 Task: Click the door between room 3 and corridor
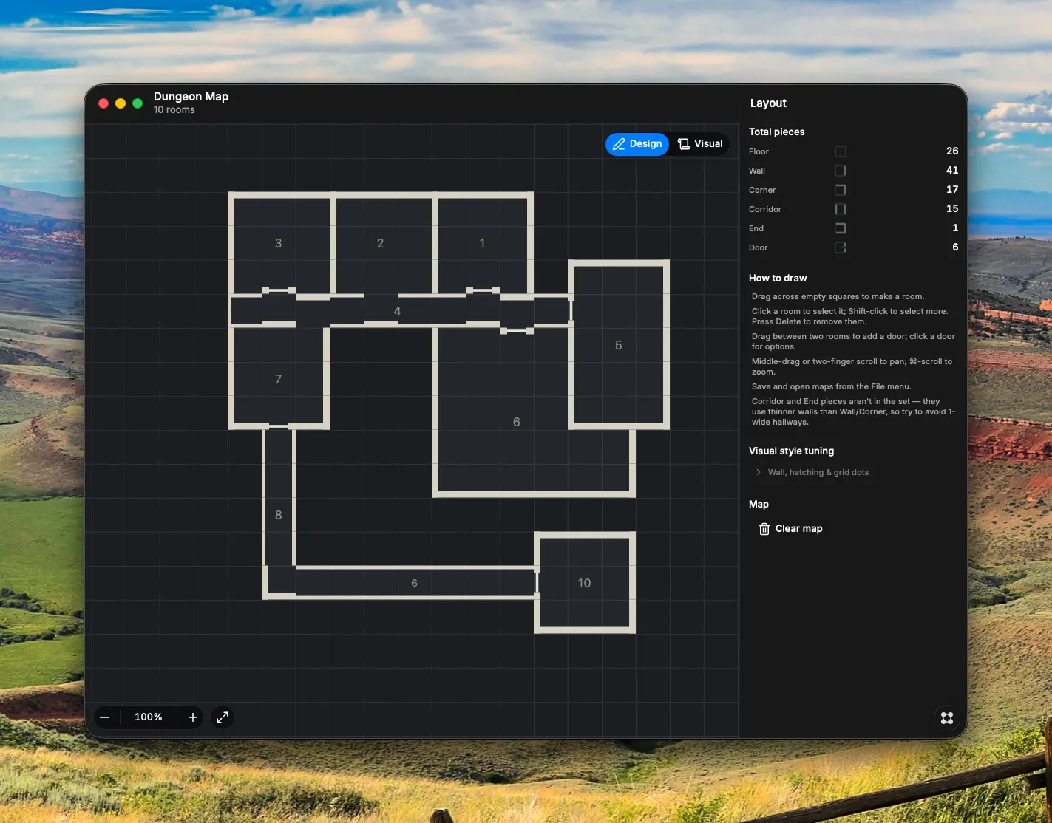(x=279, y=291)
